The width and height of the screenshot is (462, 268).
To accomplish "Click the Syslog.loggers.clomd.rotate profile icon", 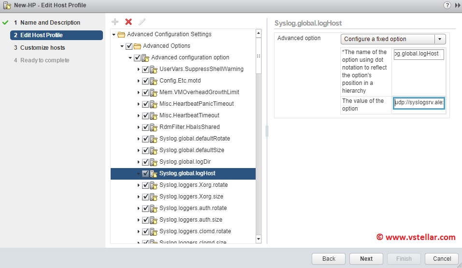I will point(154,231).
